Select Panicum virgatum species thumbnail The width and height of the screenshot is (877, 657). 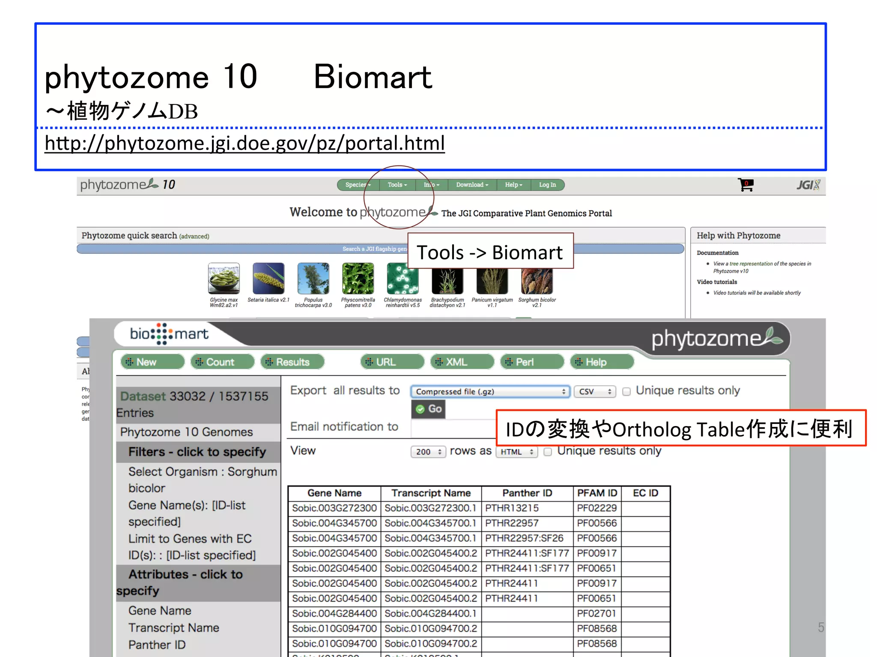click(x=492, y=281)
